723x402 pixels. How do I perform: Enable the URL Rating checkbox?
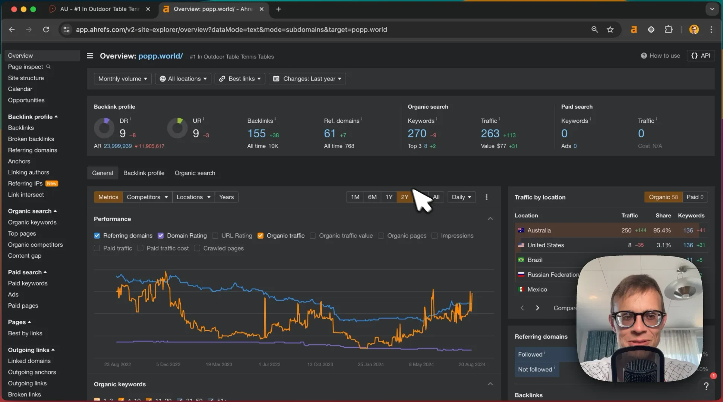point(215,236)
